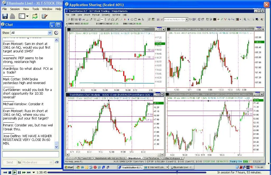The height and width of the screenshot is (175, 271).
Task: Click the Pause playback button
Action: pyautogui.click(x=19, y=172)
